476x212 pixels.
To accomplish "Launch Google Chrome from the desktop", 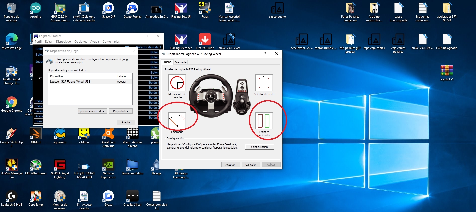I will click(11, 102).
